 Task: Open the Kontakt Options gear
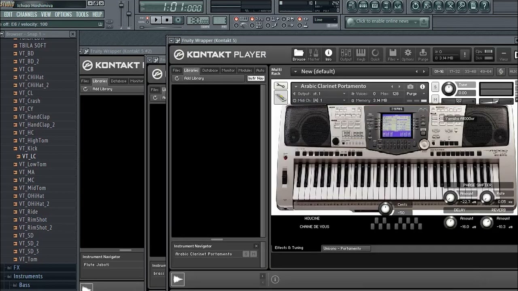pyautogui.click(x=408, y=55)
